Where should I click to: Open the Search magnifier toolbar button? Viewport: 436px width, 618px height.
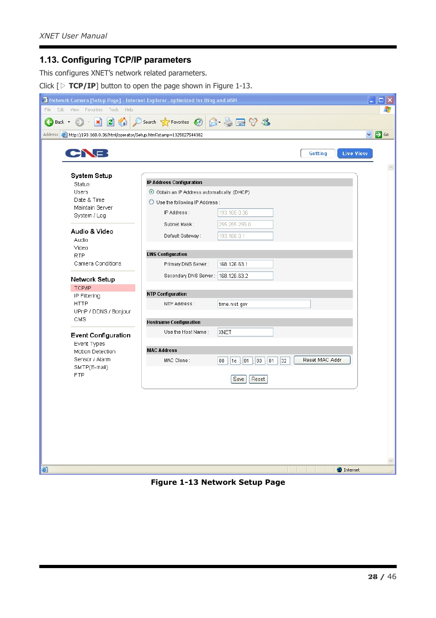[x=144, y=122]
